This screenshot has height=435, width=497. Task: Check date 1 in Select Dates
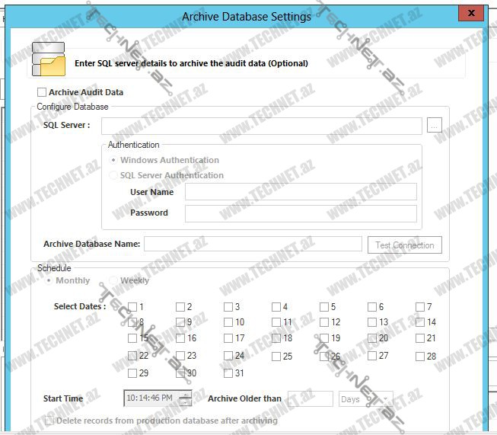132,307
